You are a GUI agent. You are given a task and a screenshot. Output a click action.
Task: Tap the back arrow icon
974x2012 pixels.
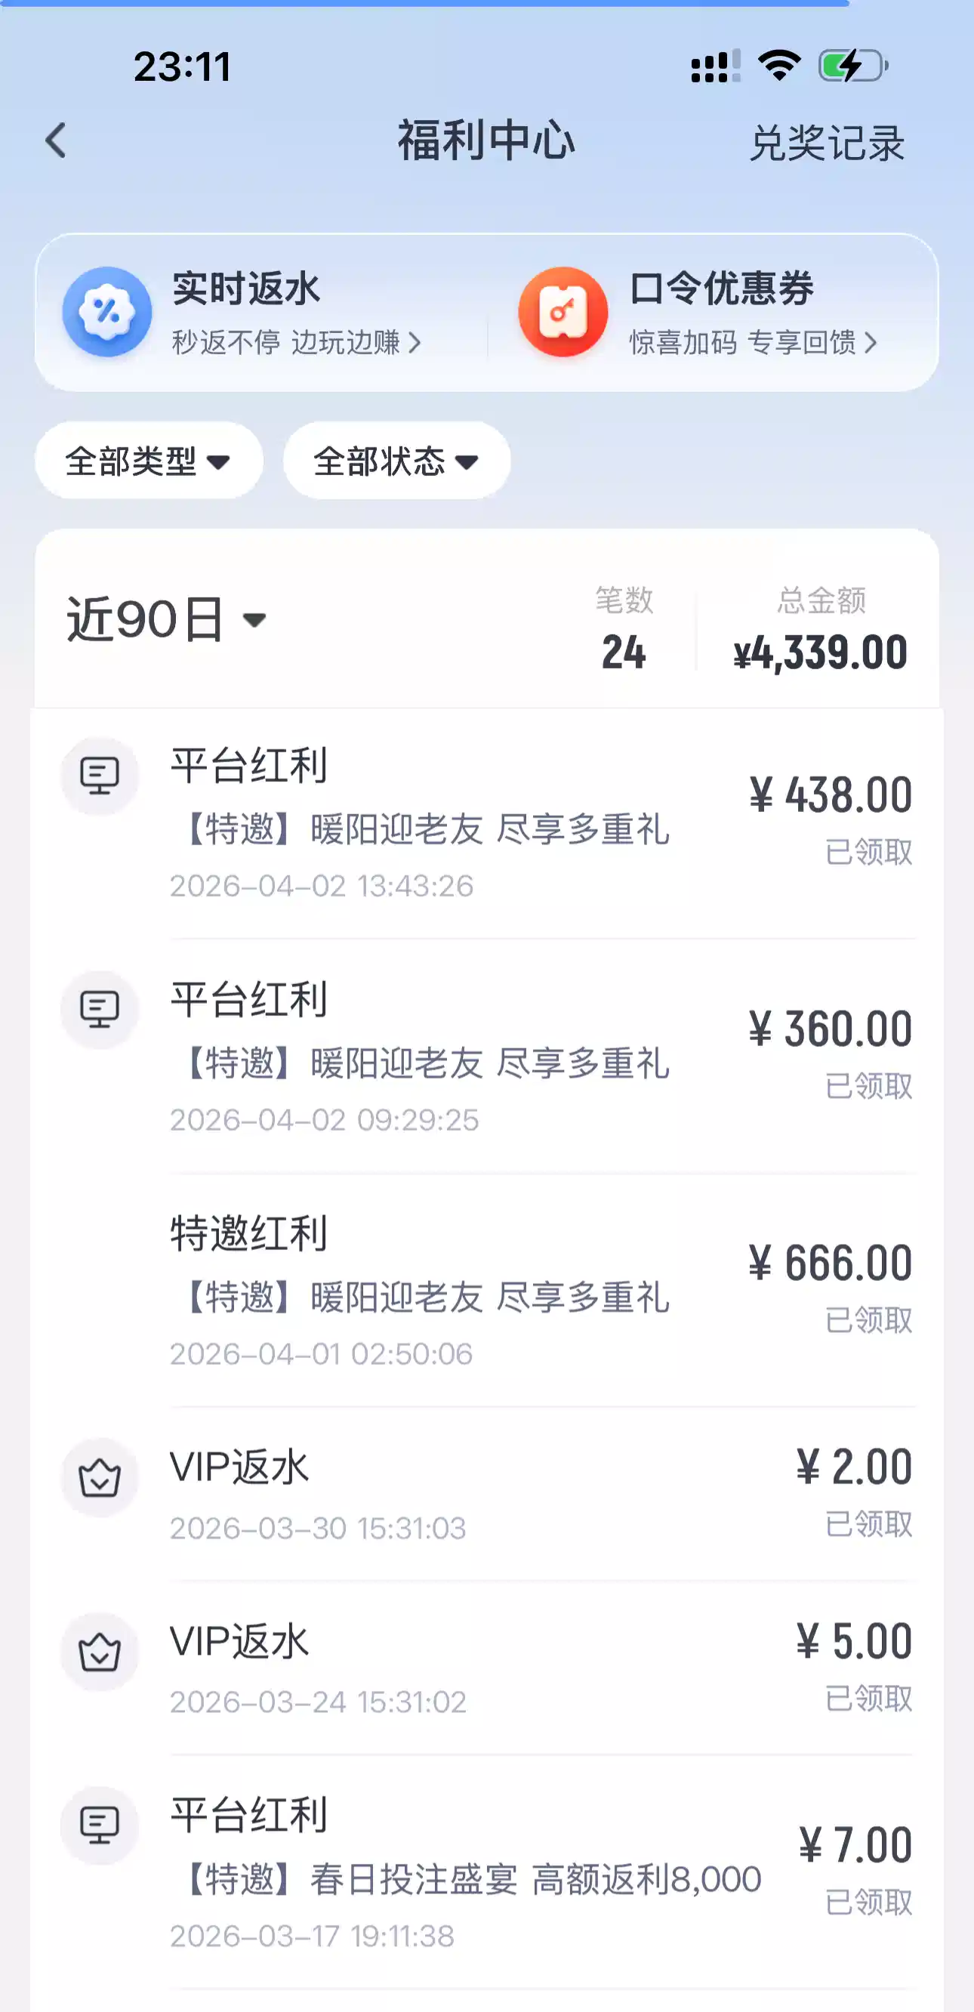(x=56, y=140)
